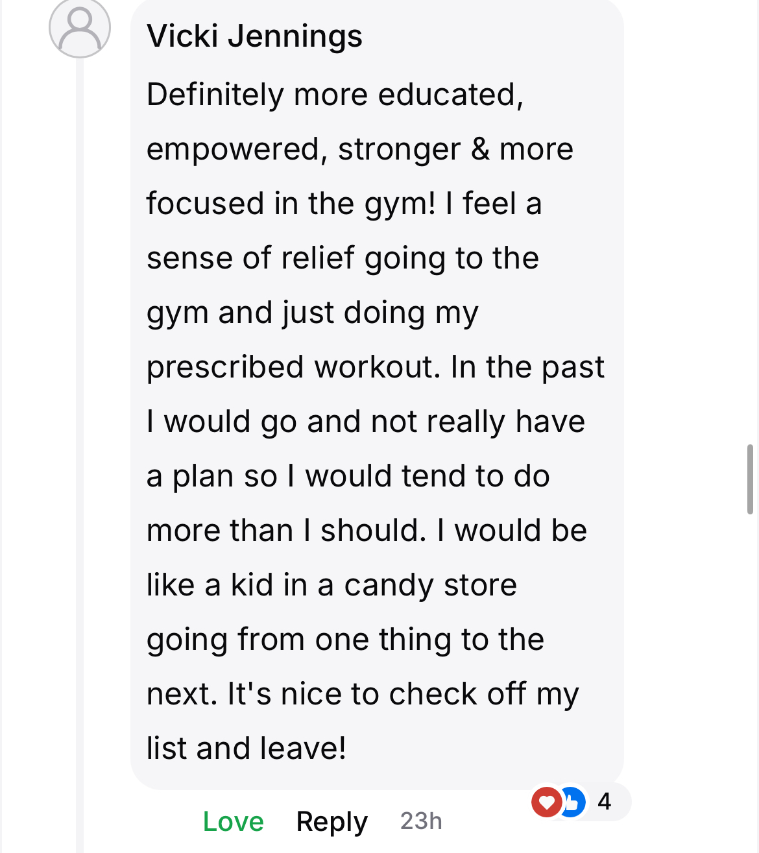The image size is (759, 853).
Task: Click the words 'Definitely more educated'
Action: point(334,95)
